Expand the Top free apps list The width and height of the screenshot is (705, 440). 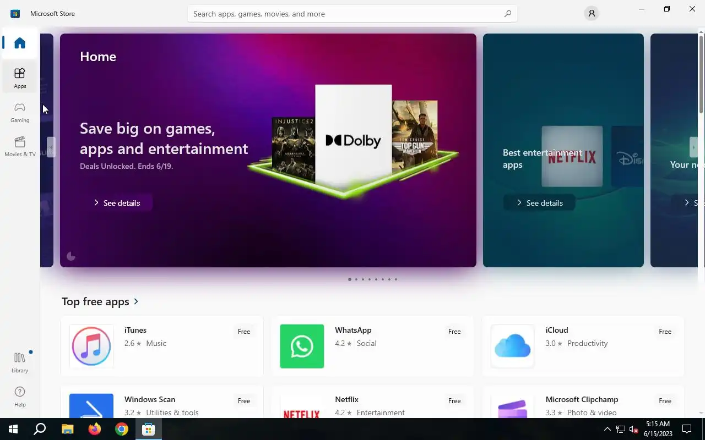[x=100, y=301]
